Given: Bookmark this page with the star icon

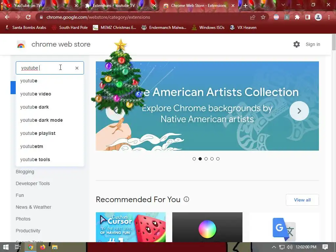Looking at the screenshot, I should tap(263, 17).
